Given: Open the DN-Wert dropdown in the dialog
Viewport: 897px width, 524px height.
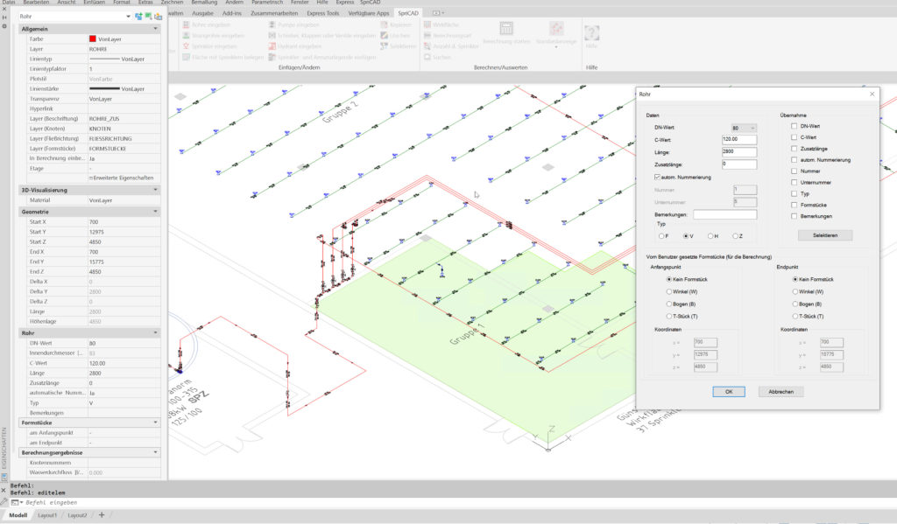Looking at the screenshot, I should click(x=753, y=126).
